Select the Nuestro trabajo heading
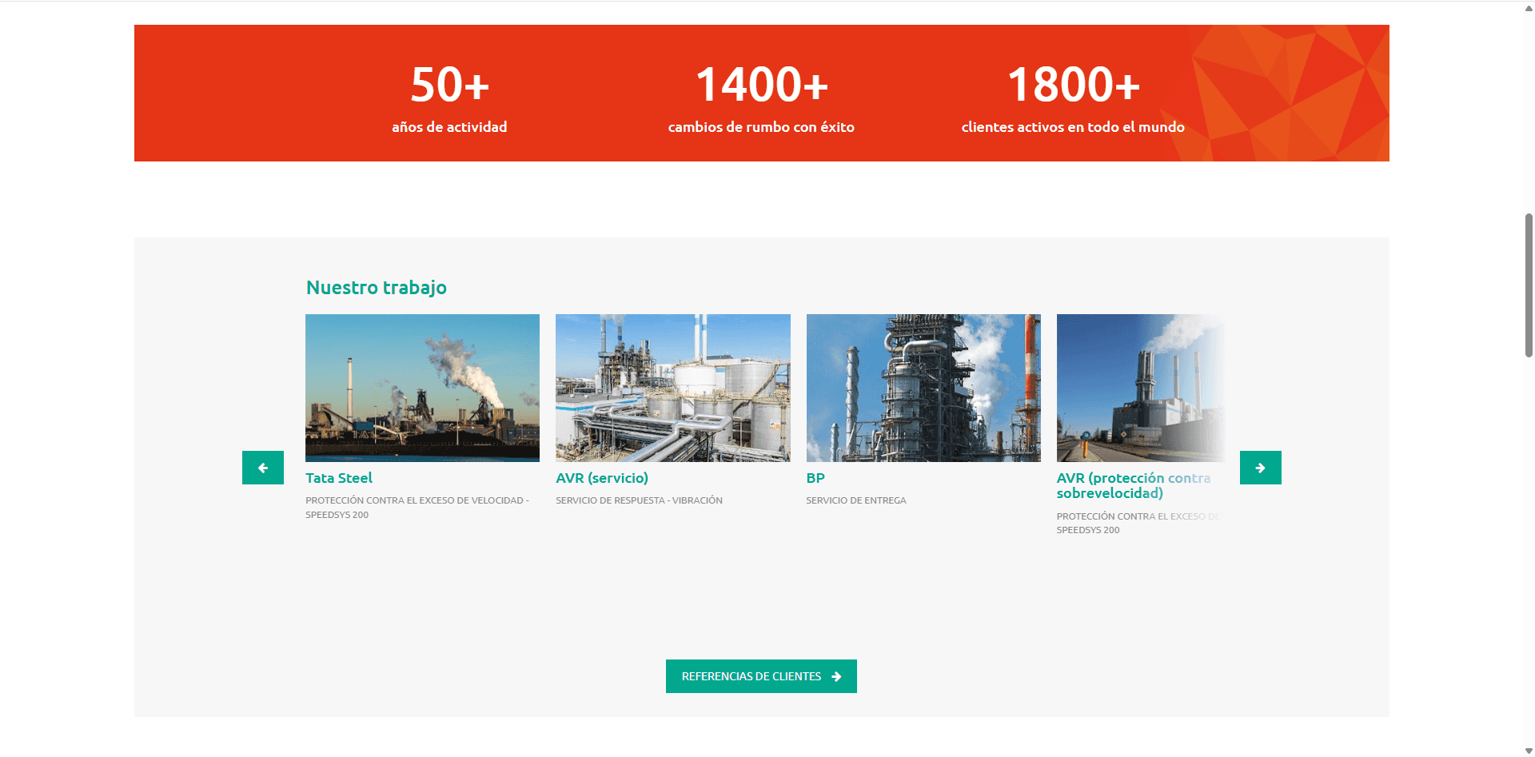This screenshot has height=757, width=1535. (x=377, y=288)
